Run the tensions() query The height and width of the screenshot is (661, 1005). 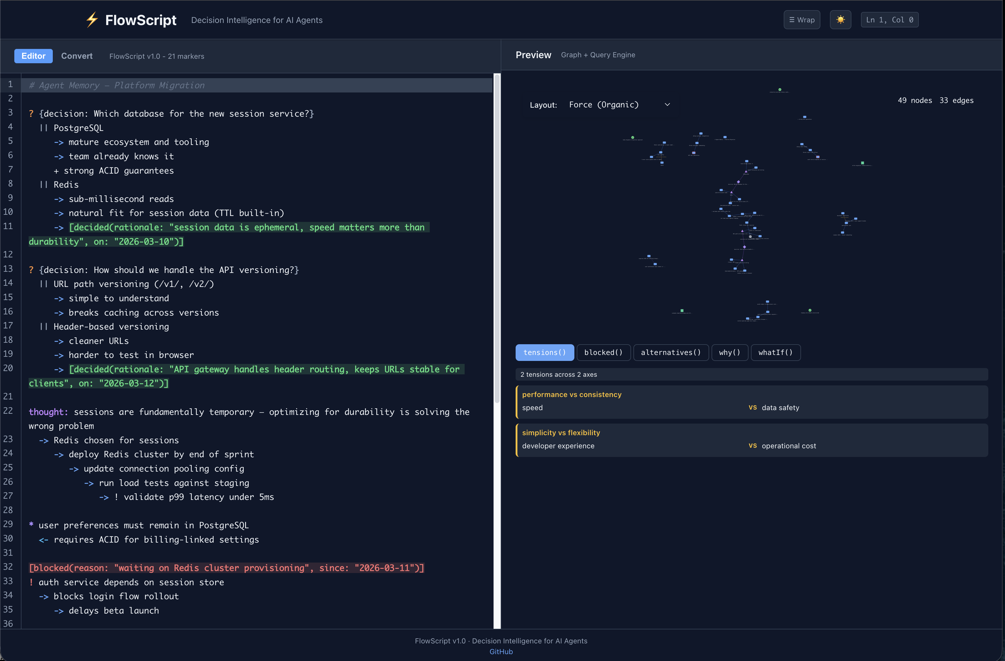tap(545, 352)
